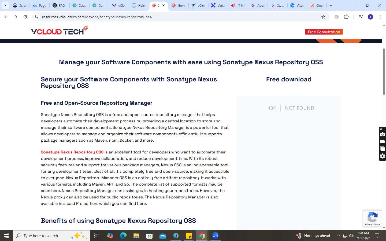Close the active Sonatype tab
The image size is (386, 241).
[164, 5]
